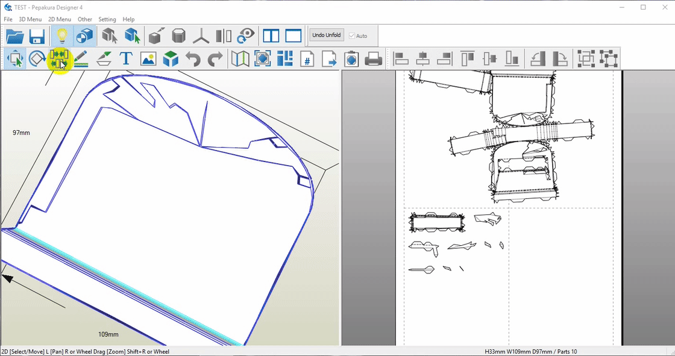Switch to single window view layout
Image resolution: width=675 pixels, height=356 pixels.
[294, 36]
